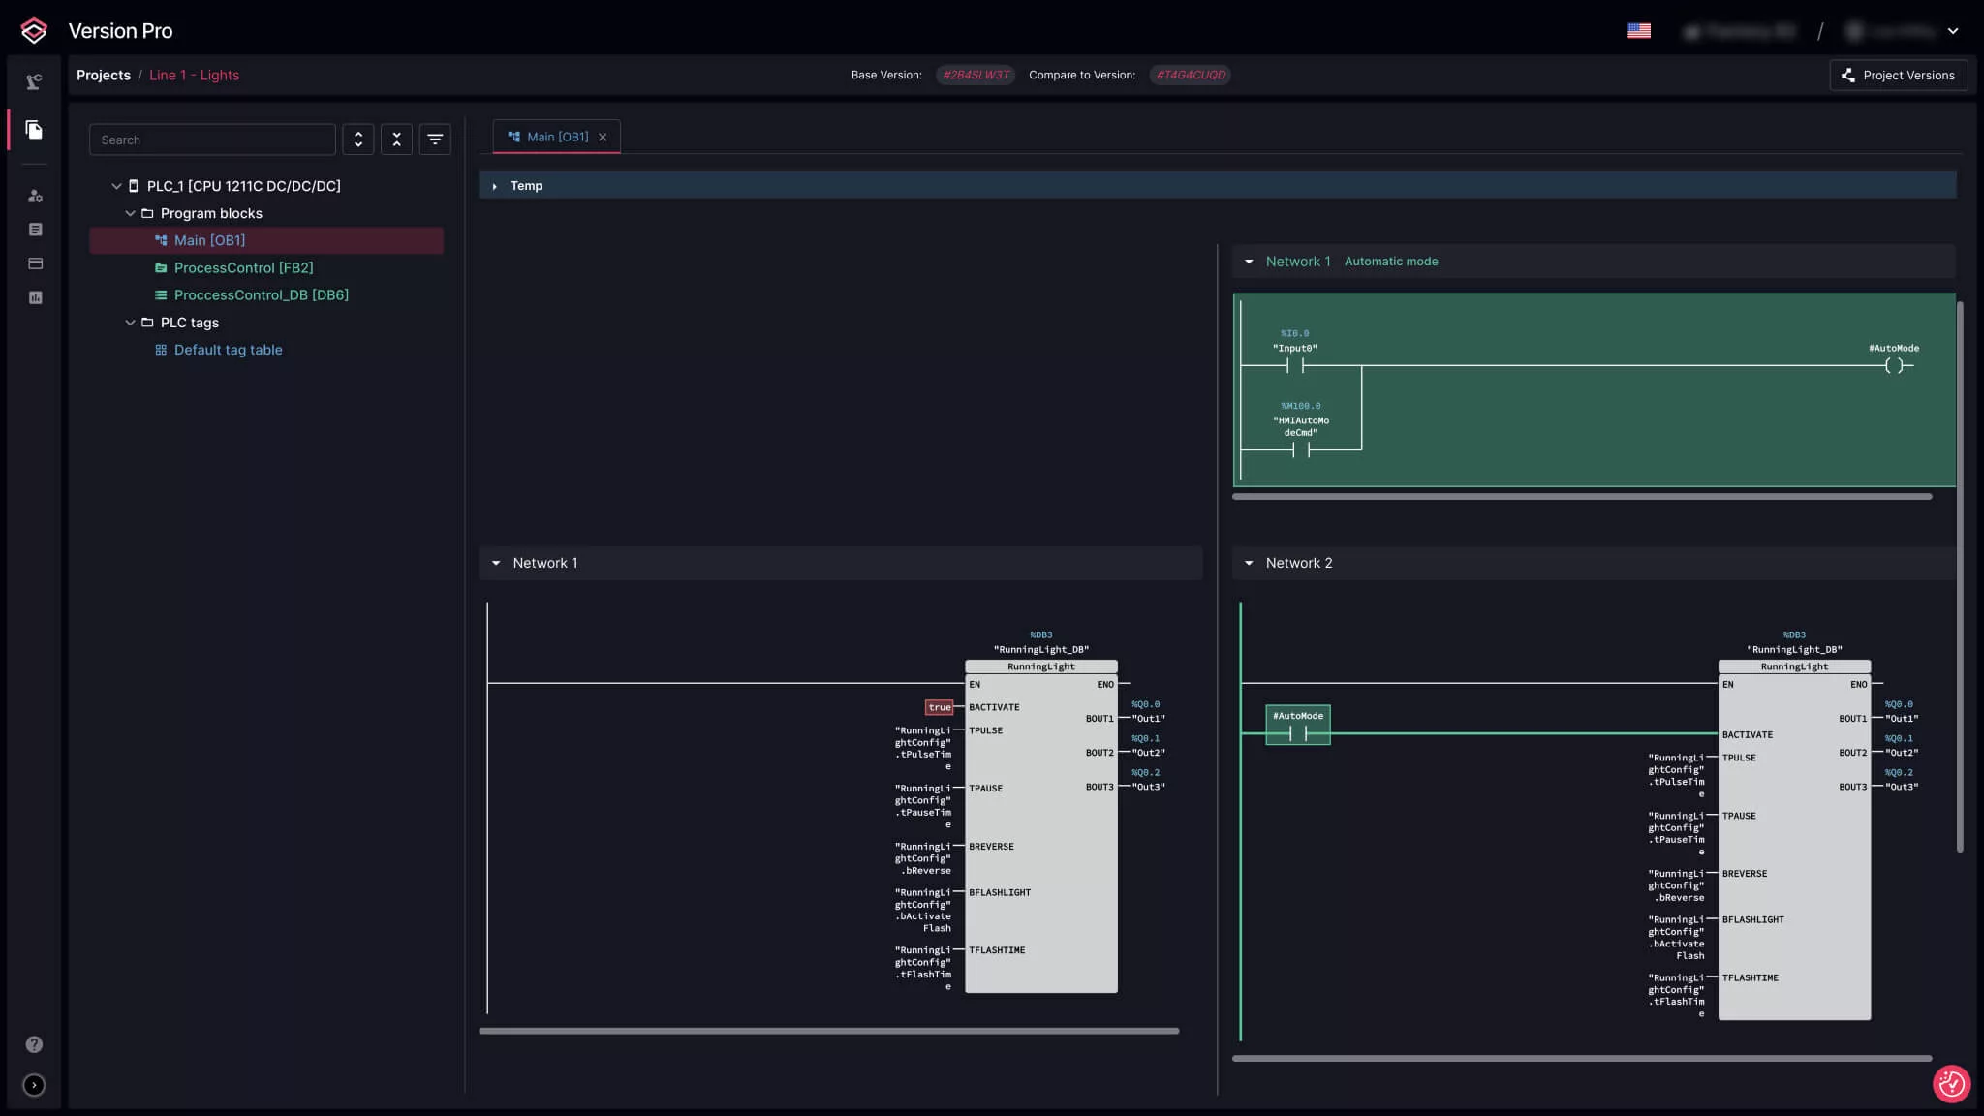Open the filter options icon
Image resolution: width=1984 pixels, height=1116 pixels.
[x=435, y=139]
